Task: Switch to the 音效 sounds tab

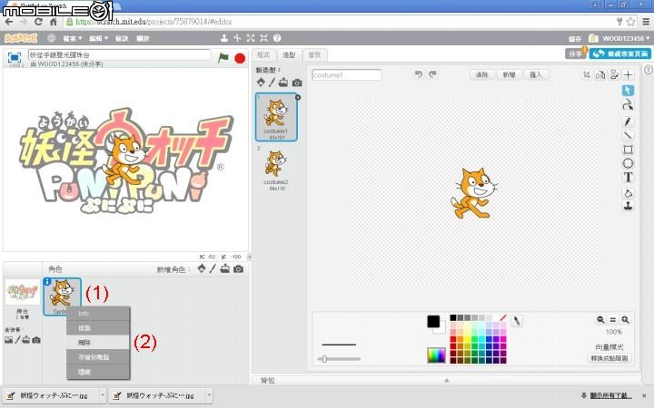Action: pos(314,54)
